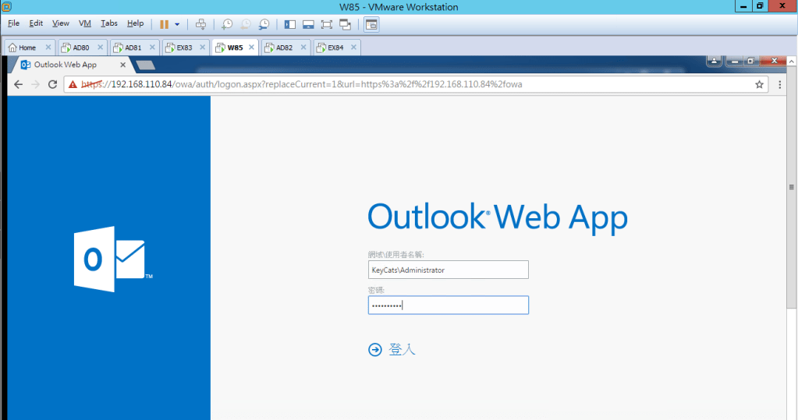Show or hide the library sidebar
Screen dimensions: 798x420
coord(289,24)
